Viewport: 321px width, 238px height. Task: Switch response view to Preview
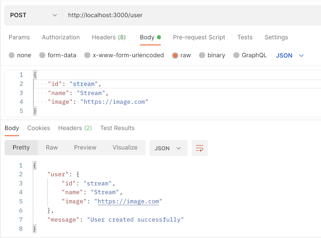point(85,148)
